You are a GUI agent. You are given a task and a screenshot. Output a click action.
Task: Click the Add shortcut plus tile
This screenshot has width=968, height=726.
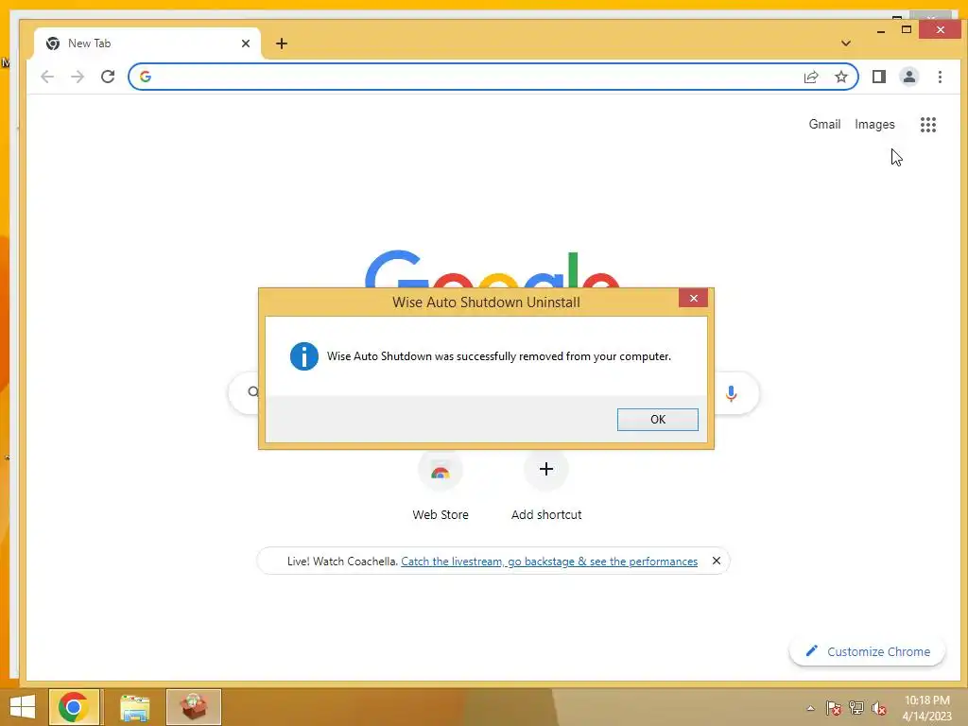pyautogui.click(x=546, y=469)
